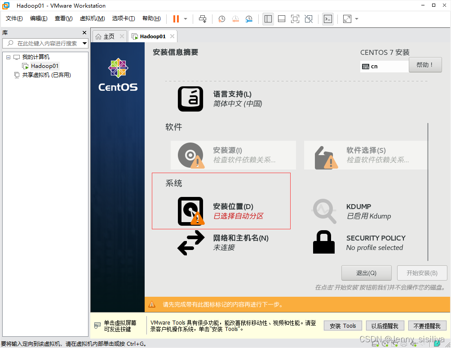Click the stretch guest display icon
Viewport: 451px width, 348px height.
pos(347,19)
